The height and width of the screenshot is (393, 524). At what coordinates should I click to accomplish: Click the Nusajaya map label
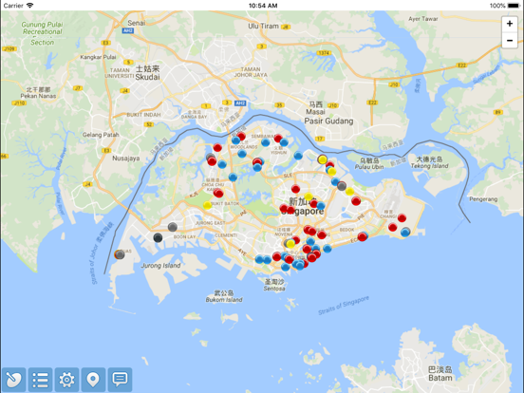tap(126, 159)
